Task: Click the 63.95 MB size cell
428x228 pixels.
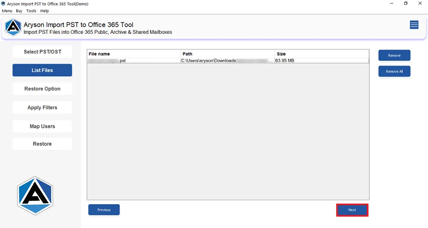Action: pos(322,61)
